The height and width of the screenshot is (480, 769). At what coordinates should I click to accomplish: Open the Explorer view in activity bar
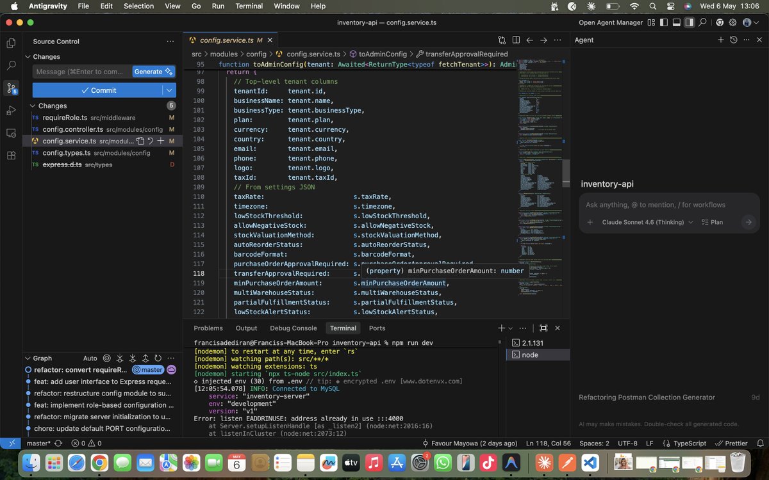tap(11, 43)
